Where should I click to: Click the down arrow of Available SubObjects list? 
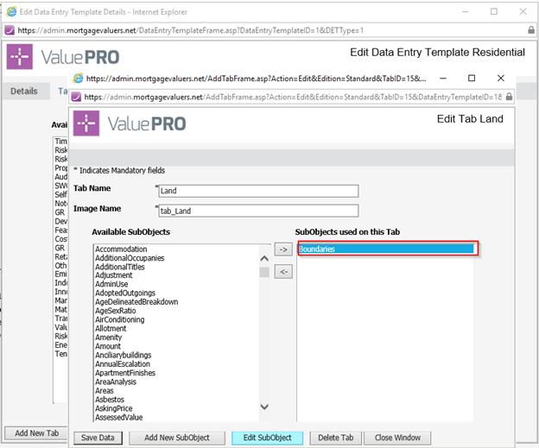[264, 407]
